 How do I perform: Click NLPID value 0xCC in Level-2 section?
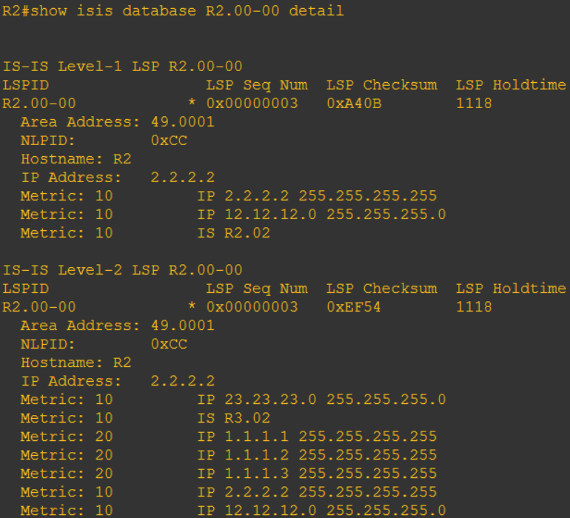point(169,344)
